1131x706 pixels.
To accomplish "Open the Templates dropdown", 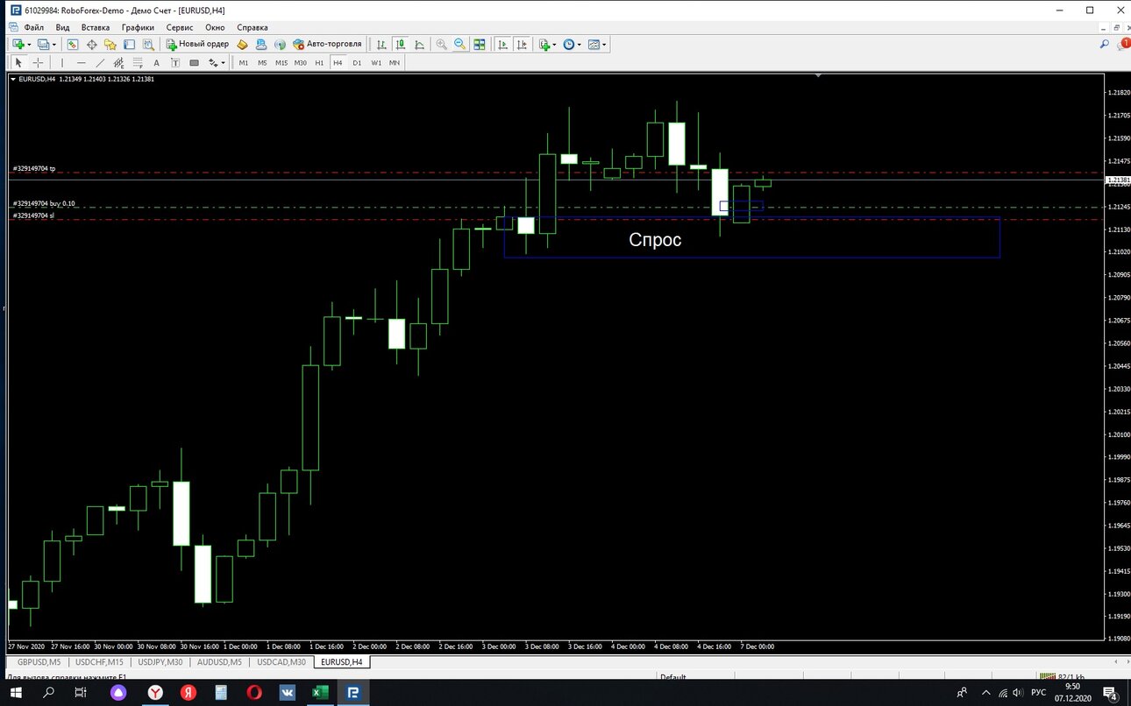I will pos(597,44).
